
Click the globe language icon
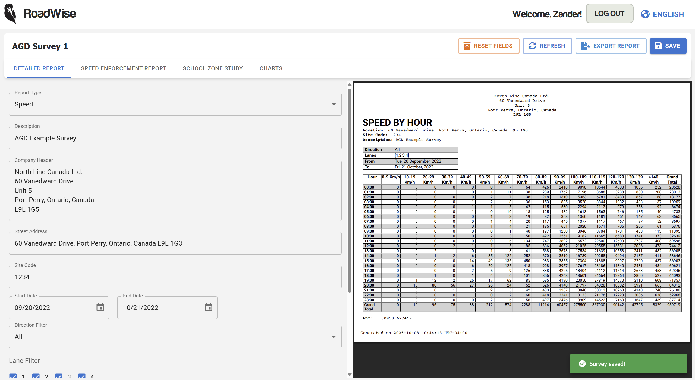tap(645, 14)
